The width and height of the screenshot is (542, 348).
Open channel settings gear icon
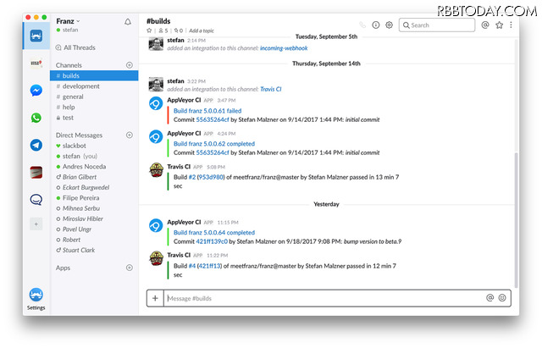(x=390, y=25)
